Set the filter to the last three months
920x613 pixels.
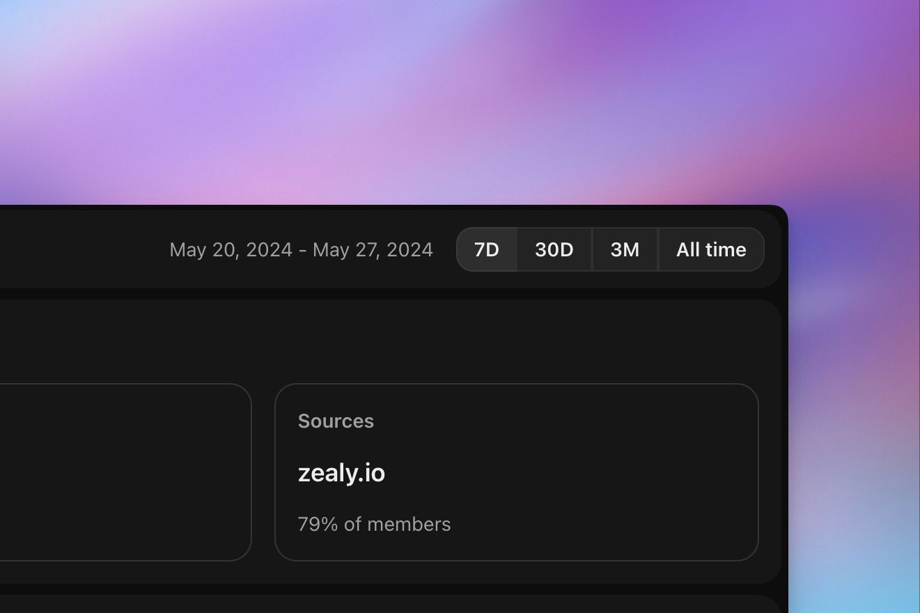625,249
